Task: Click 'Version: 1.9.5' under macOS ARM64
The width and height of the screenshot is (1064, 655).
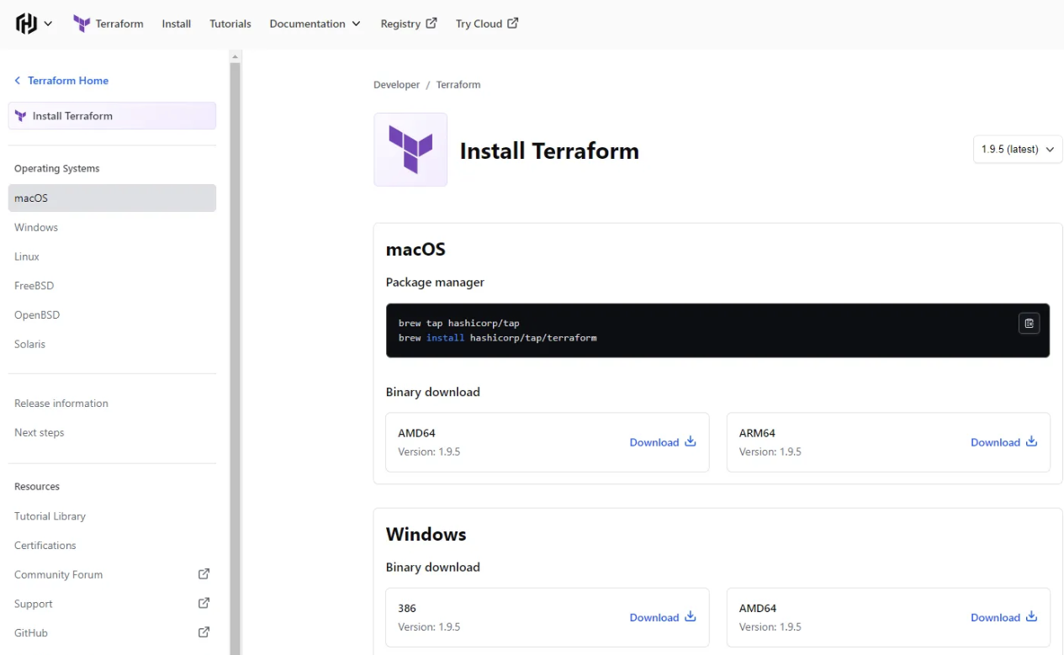Action: pos(770,452)
